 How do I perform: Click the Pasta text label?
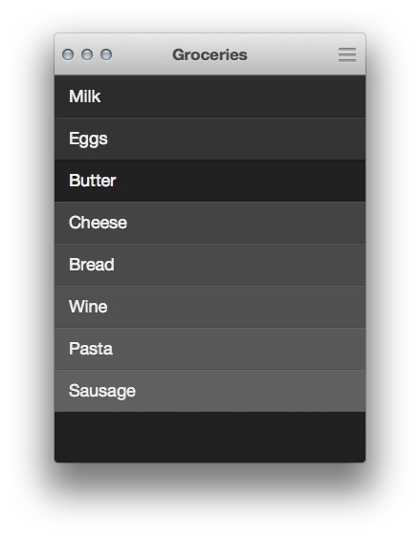click(x=91, y=349)
